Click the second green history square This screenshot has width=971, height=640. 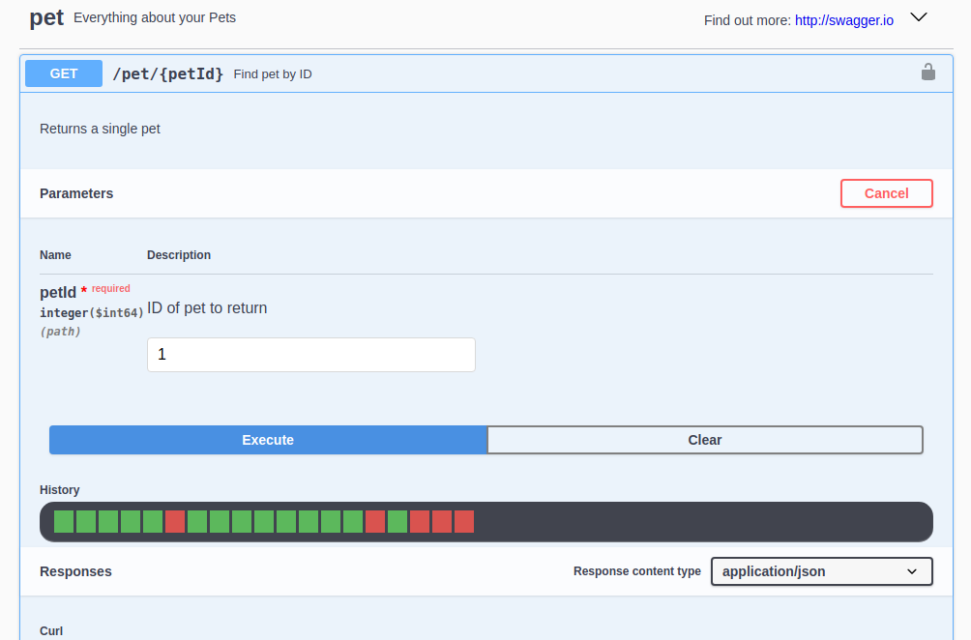86,521
